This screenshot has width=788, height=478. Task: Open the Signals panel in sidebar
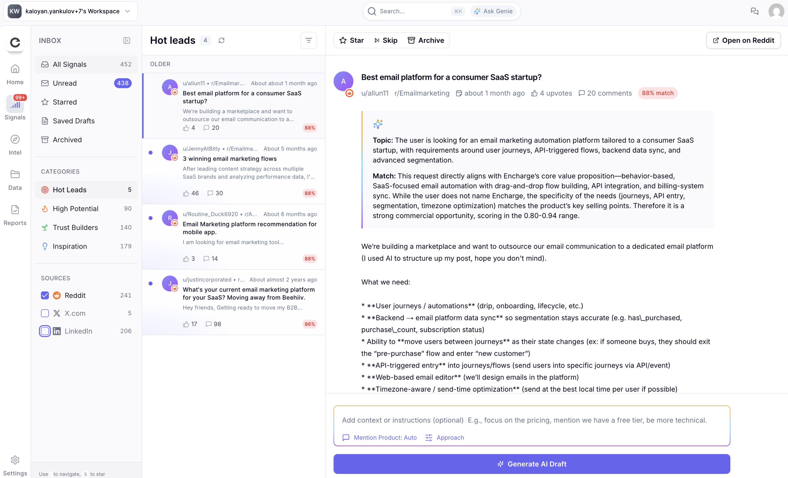[x=15, y=107]
